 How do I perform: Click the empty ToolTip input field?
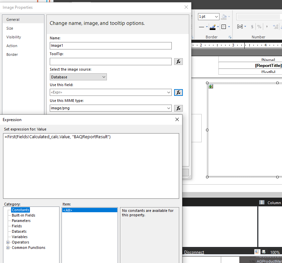(x=111, y=62)
